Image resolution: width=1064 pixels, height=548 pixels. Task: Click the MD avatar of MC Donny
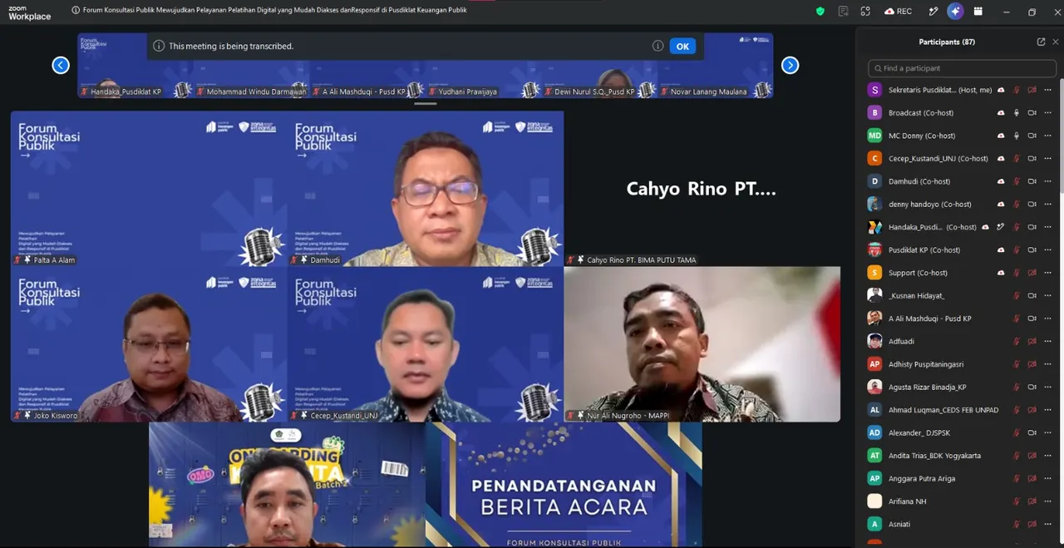click(874, 136)
